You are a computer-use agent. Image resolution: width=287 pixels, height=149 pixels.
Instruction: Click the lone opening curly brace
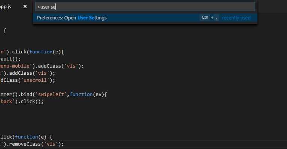point(5,31)
